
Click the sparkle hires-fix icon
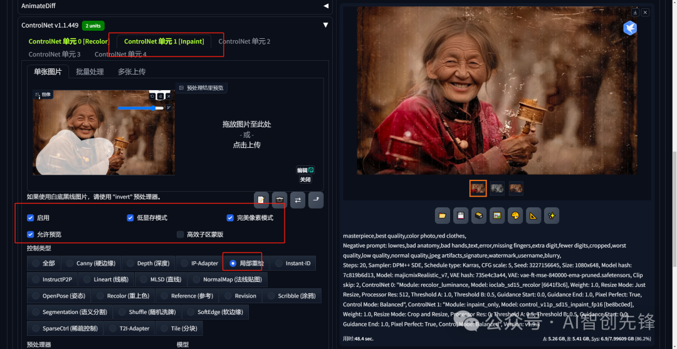coord(552,216)
